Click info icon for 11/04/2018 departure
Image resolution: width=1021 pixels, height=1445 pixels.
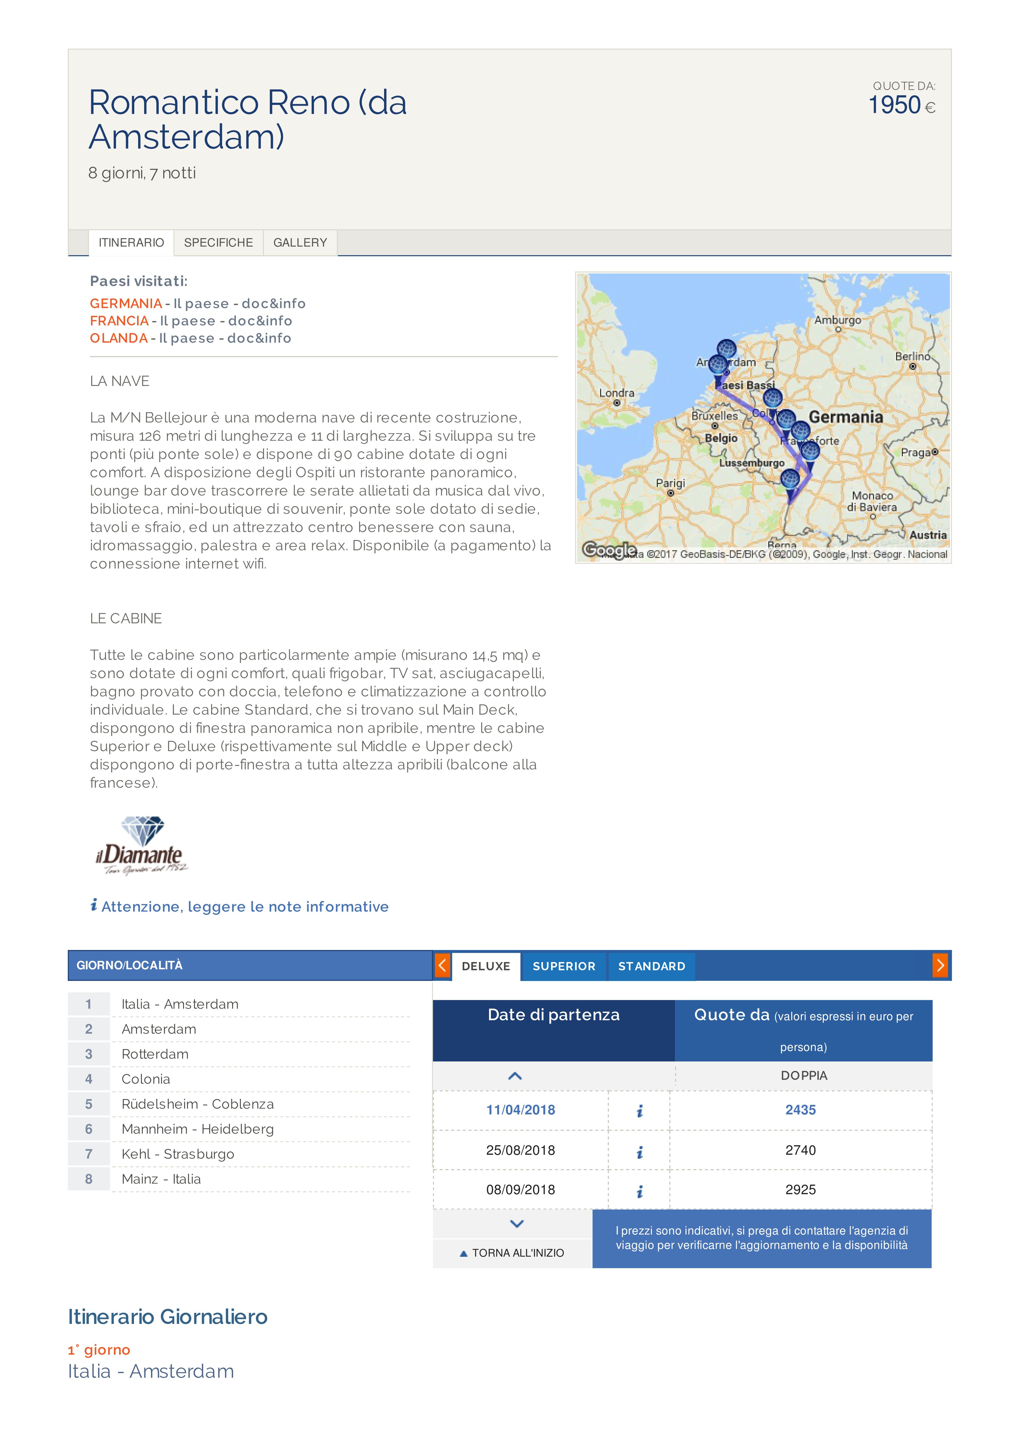(640, 1111)
